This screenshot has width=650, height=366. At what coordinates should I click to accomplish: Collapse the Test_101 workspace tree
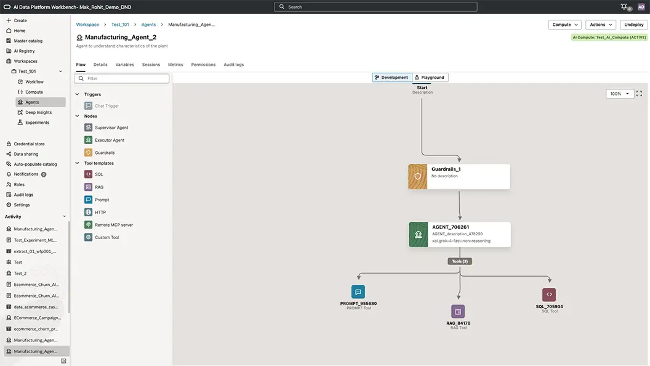(x=60, y=71)
